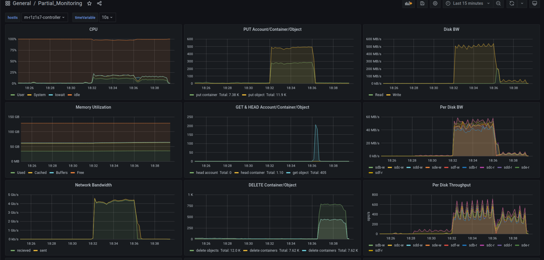Open the m-r1z1s7-controller host dropdown
The image size is (544, 260).
(x=44, y=17)
